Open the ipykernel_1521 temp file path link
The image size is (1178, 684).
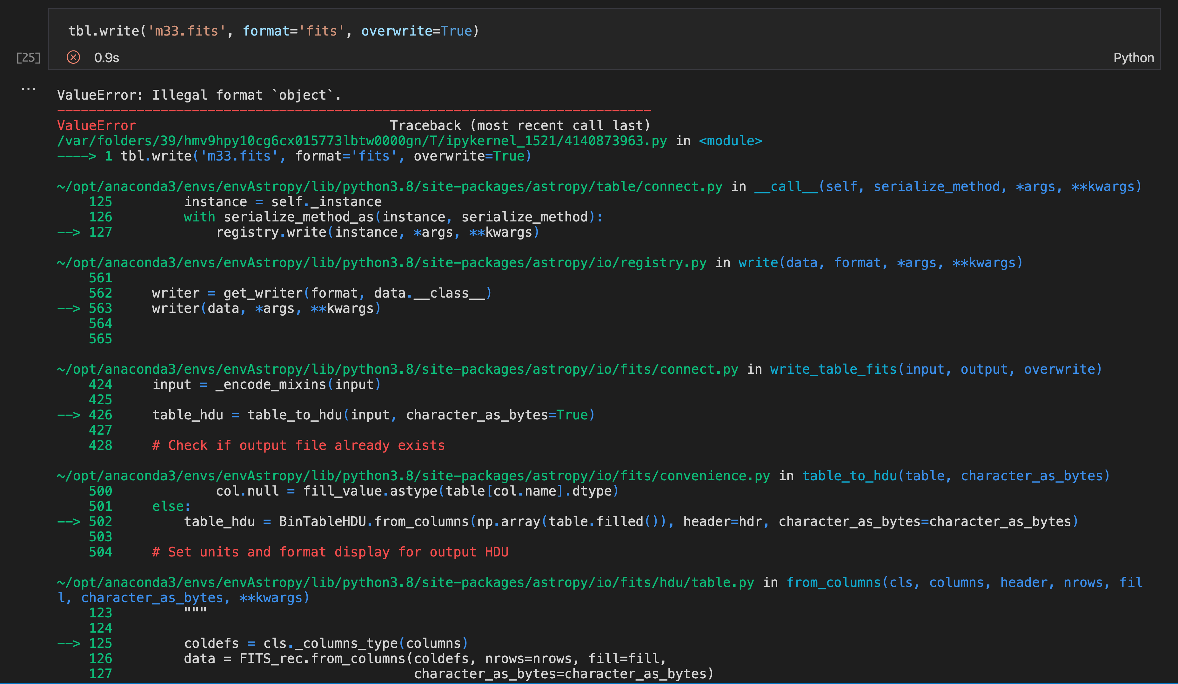pos(361,141)
